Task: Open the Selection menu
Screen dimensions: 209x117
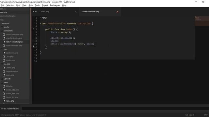Action: pyautogui.click(x=10, y=5)
